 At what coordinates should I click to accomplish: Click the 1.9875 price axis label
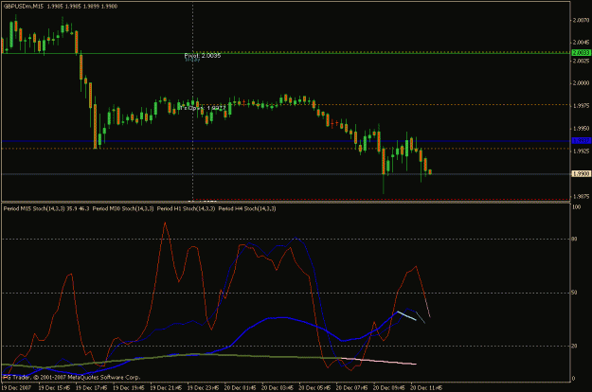pos(581,196)
